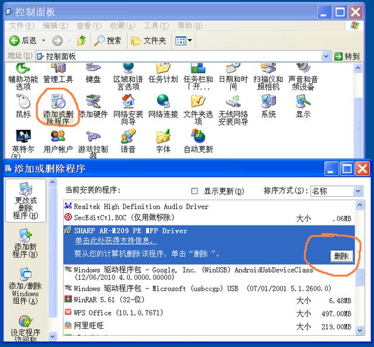Screen dimensions: 374x347
Task: Tick the 显示更新(D) checkbox
Action: coord(195,191)
